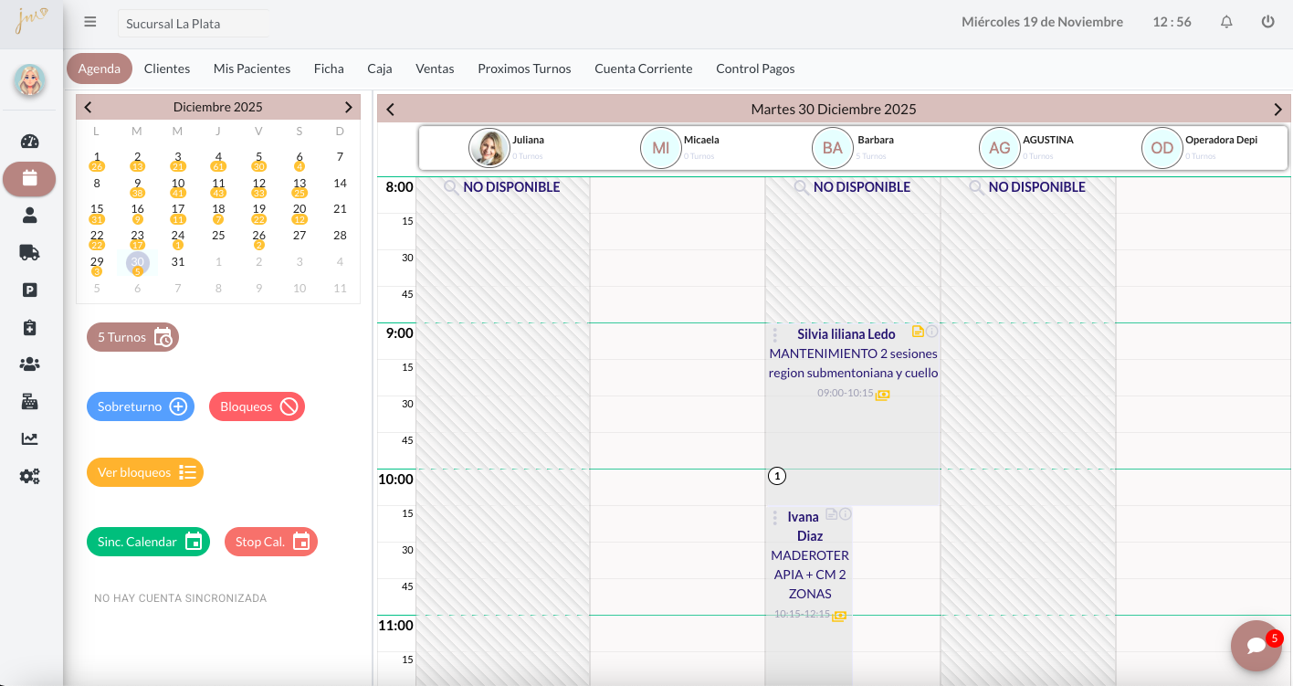Click the Sobreturno button
The image size is (1293, 686).
tap(141, 406)
